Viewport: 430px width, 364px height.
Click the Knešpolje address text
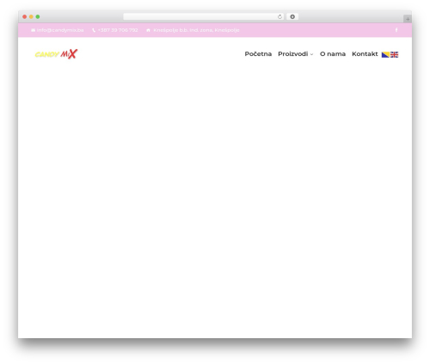(x=196, y=30)
